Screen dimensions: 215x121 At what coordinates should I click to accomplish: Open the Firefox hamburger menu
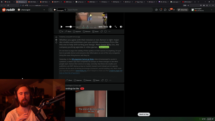pyautogui.click(x=213, y=5)
